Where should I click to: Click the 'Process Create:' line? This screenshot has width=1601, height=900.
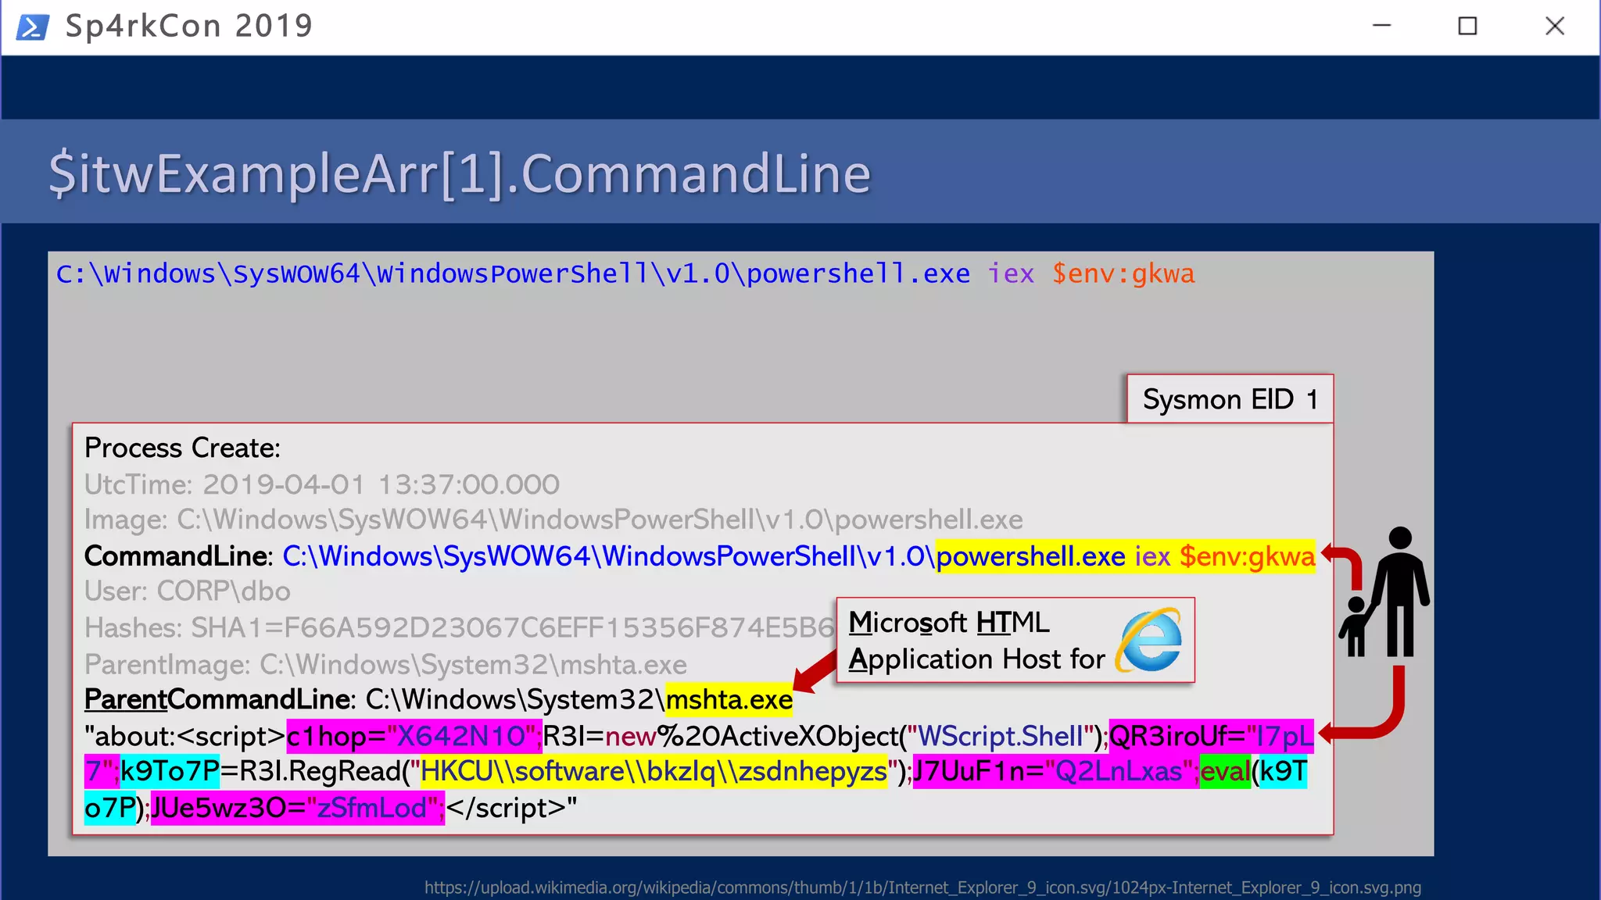(182, 448)
